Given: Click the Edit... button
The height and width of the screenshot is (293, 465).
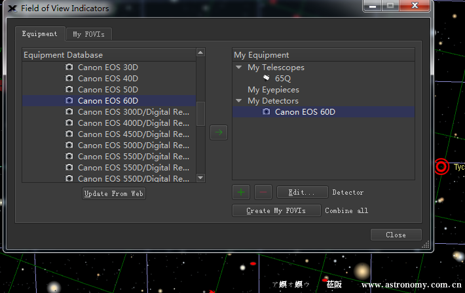Looking at the screenshot, I should (x=302, y=192).
